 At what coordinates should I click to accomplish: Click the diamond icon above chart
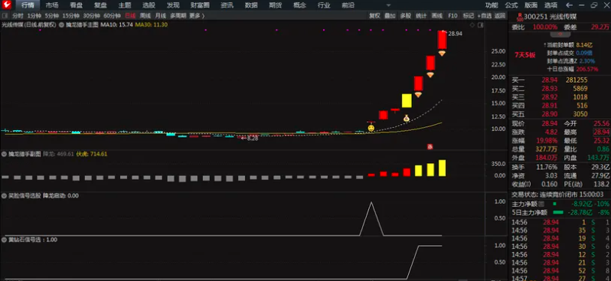click(x=472, y=25)
